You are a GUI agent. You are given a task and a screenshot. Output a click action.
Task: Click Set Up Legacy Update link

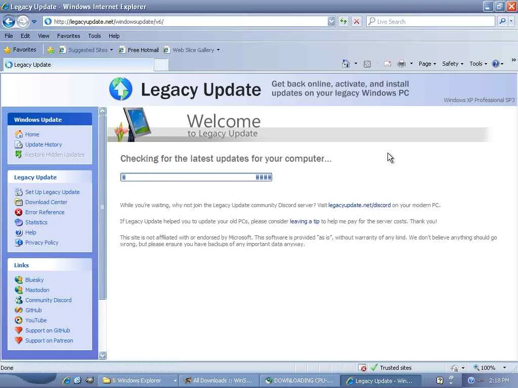tap(52, 192)
